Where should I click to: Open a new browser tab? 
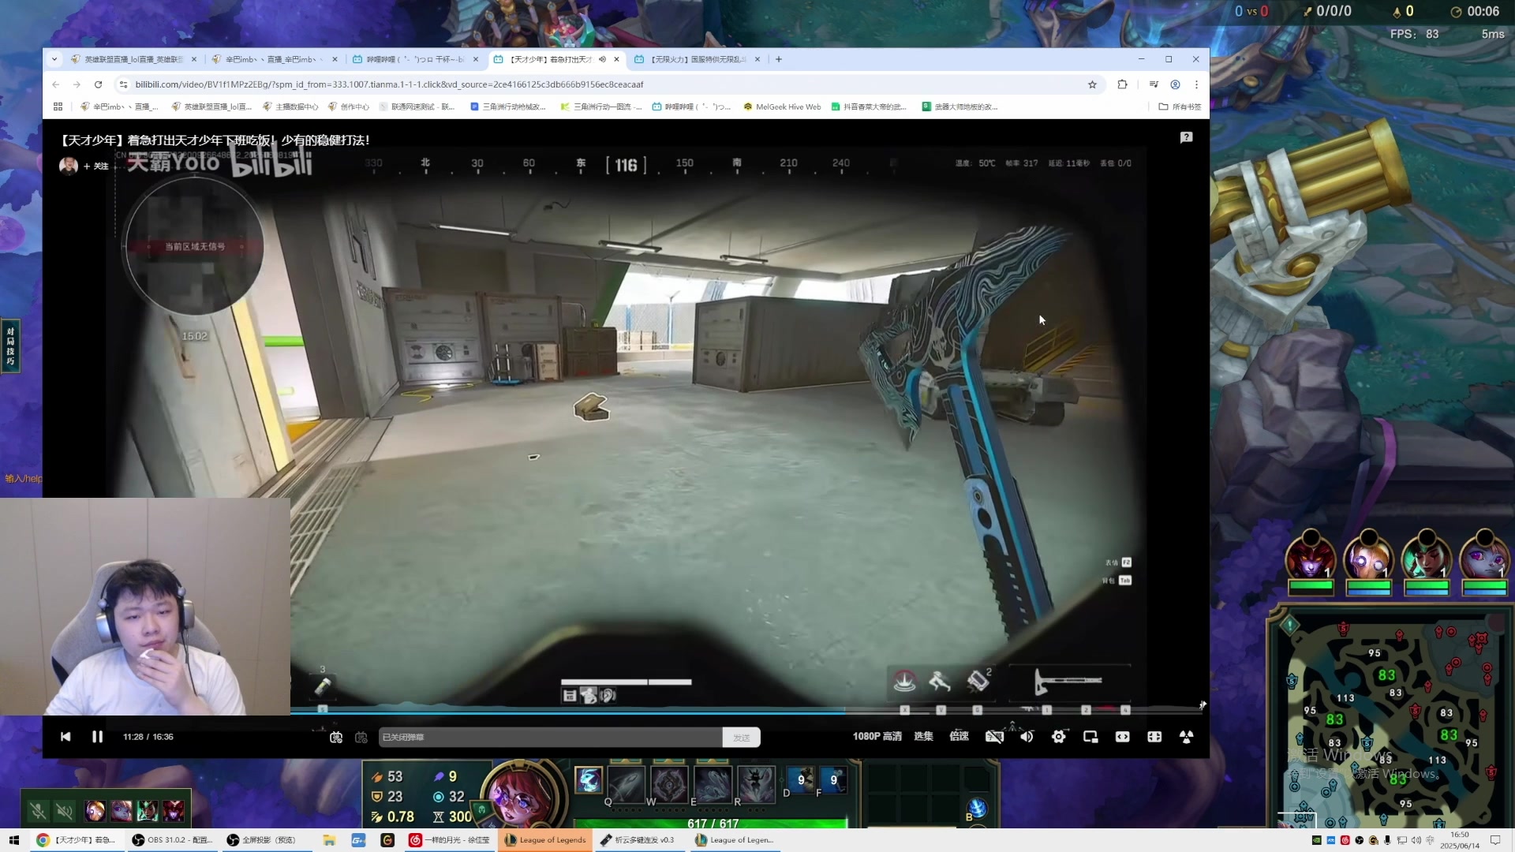pyautogui.click(x=779, y=59)
